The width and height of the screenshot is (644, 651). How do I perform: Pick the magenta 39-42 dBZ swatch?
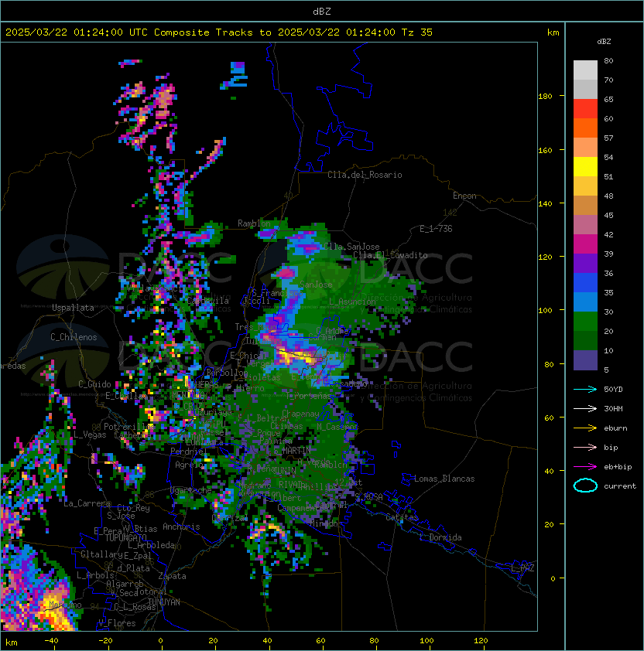tap(585, 244)
